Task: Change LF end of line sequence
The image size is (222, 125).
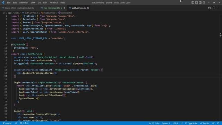Action: (181, 123)
